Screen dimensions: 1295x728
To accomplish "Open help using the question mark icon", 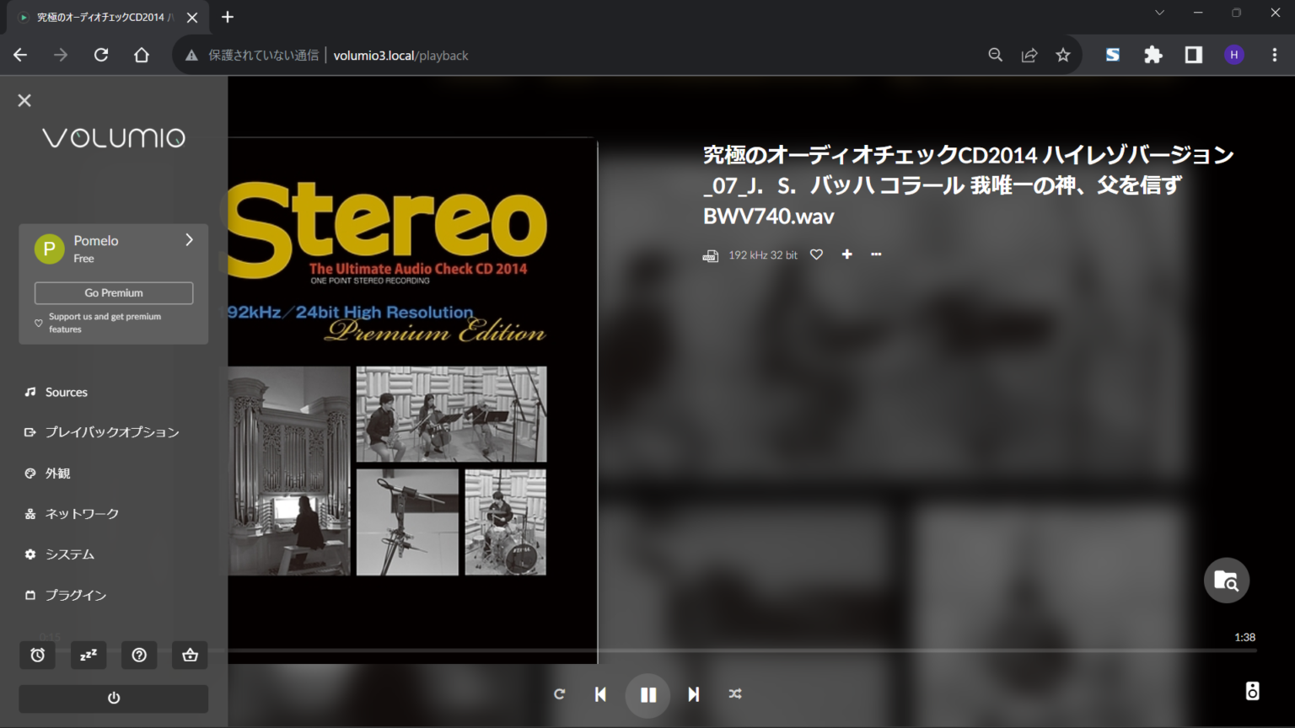I will [x=139, y=655].
